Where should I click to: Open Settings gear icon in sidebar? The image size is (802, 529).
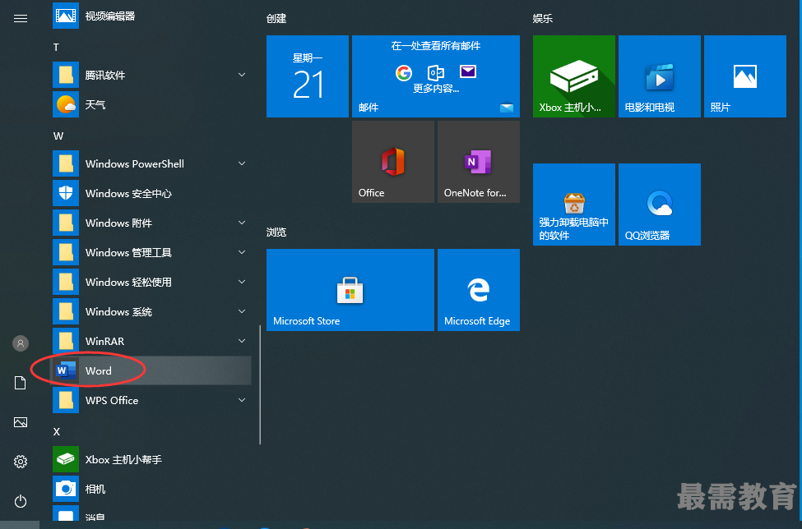[x=21, y=462]
